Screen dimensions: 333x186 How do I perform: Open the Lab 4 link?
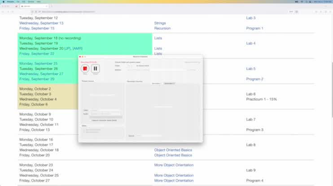pos(250,44)
